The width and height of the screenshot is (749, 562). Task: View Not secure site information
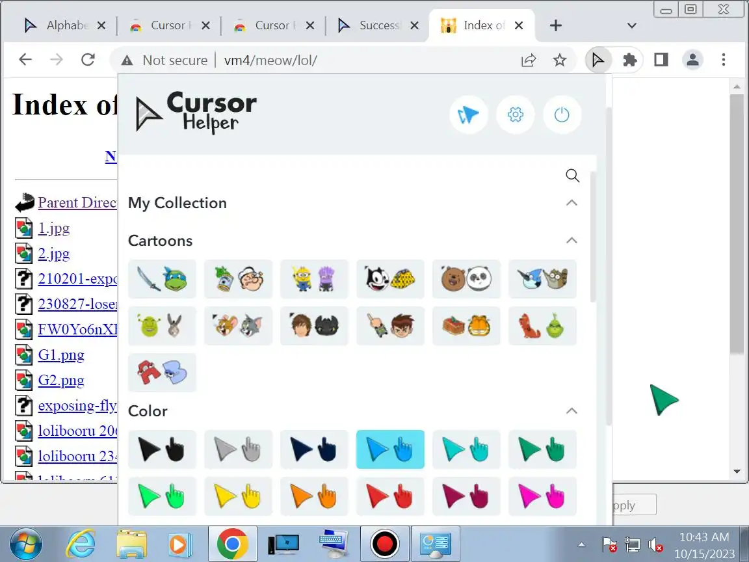pos(164,60)
